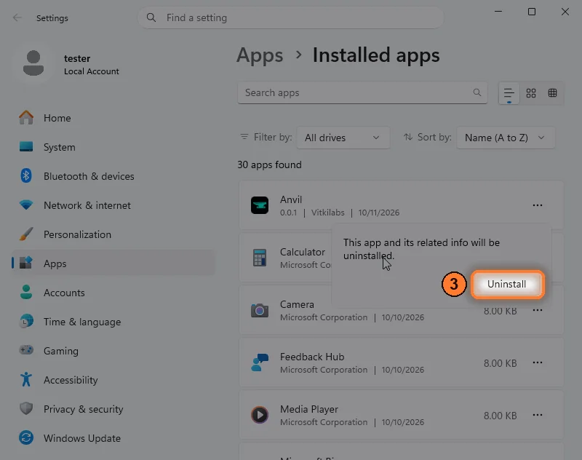Screen dimensions: 582x460
Task: Click the Apps breadcrumb link
Action: (x=260, y=55)
